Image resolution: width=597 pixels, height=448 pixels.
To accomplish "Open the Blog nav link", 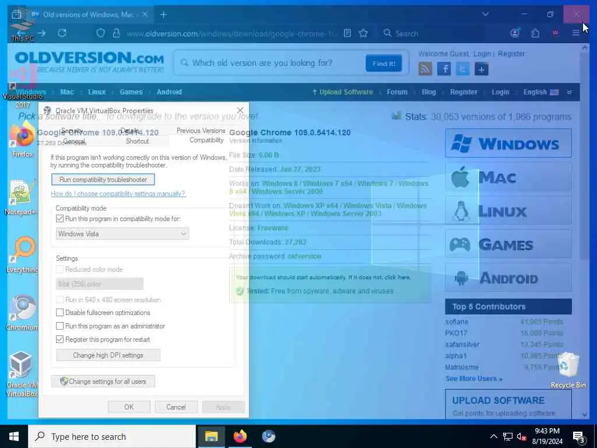I will [x=429, y=92].
